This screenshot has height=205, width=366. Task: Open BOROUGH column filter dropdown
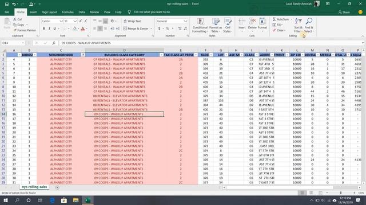35,55
